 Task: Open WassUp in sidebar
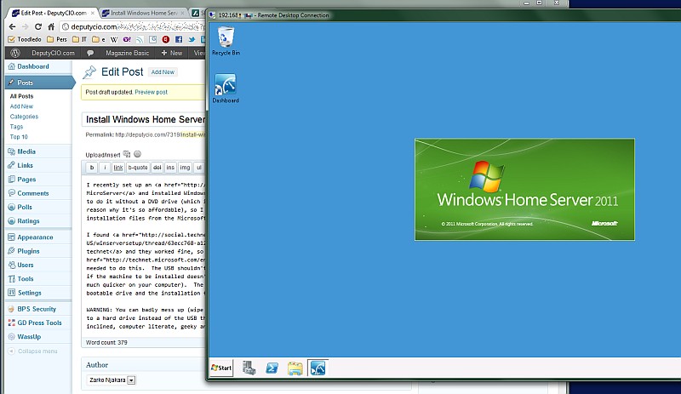[x=29, y=337]
